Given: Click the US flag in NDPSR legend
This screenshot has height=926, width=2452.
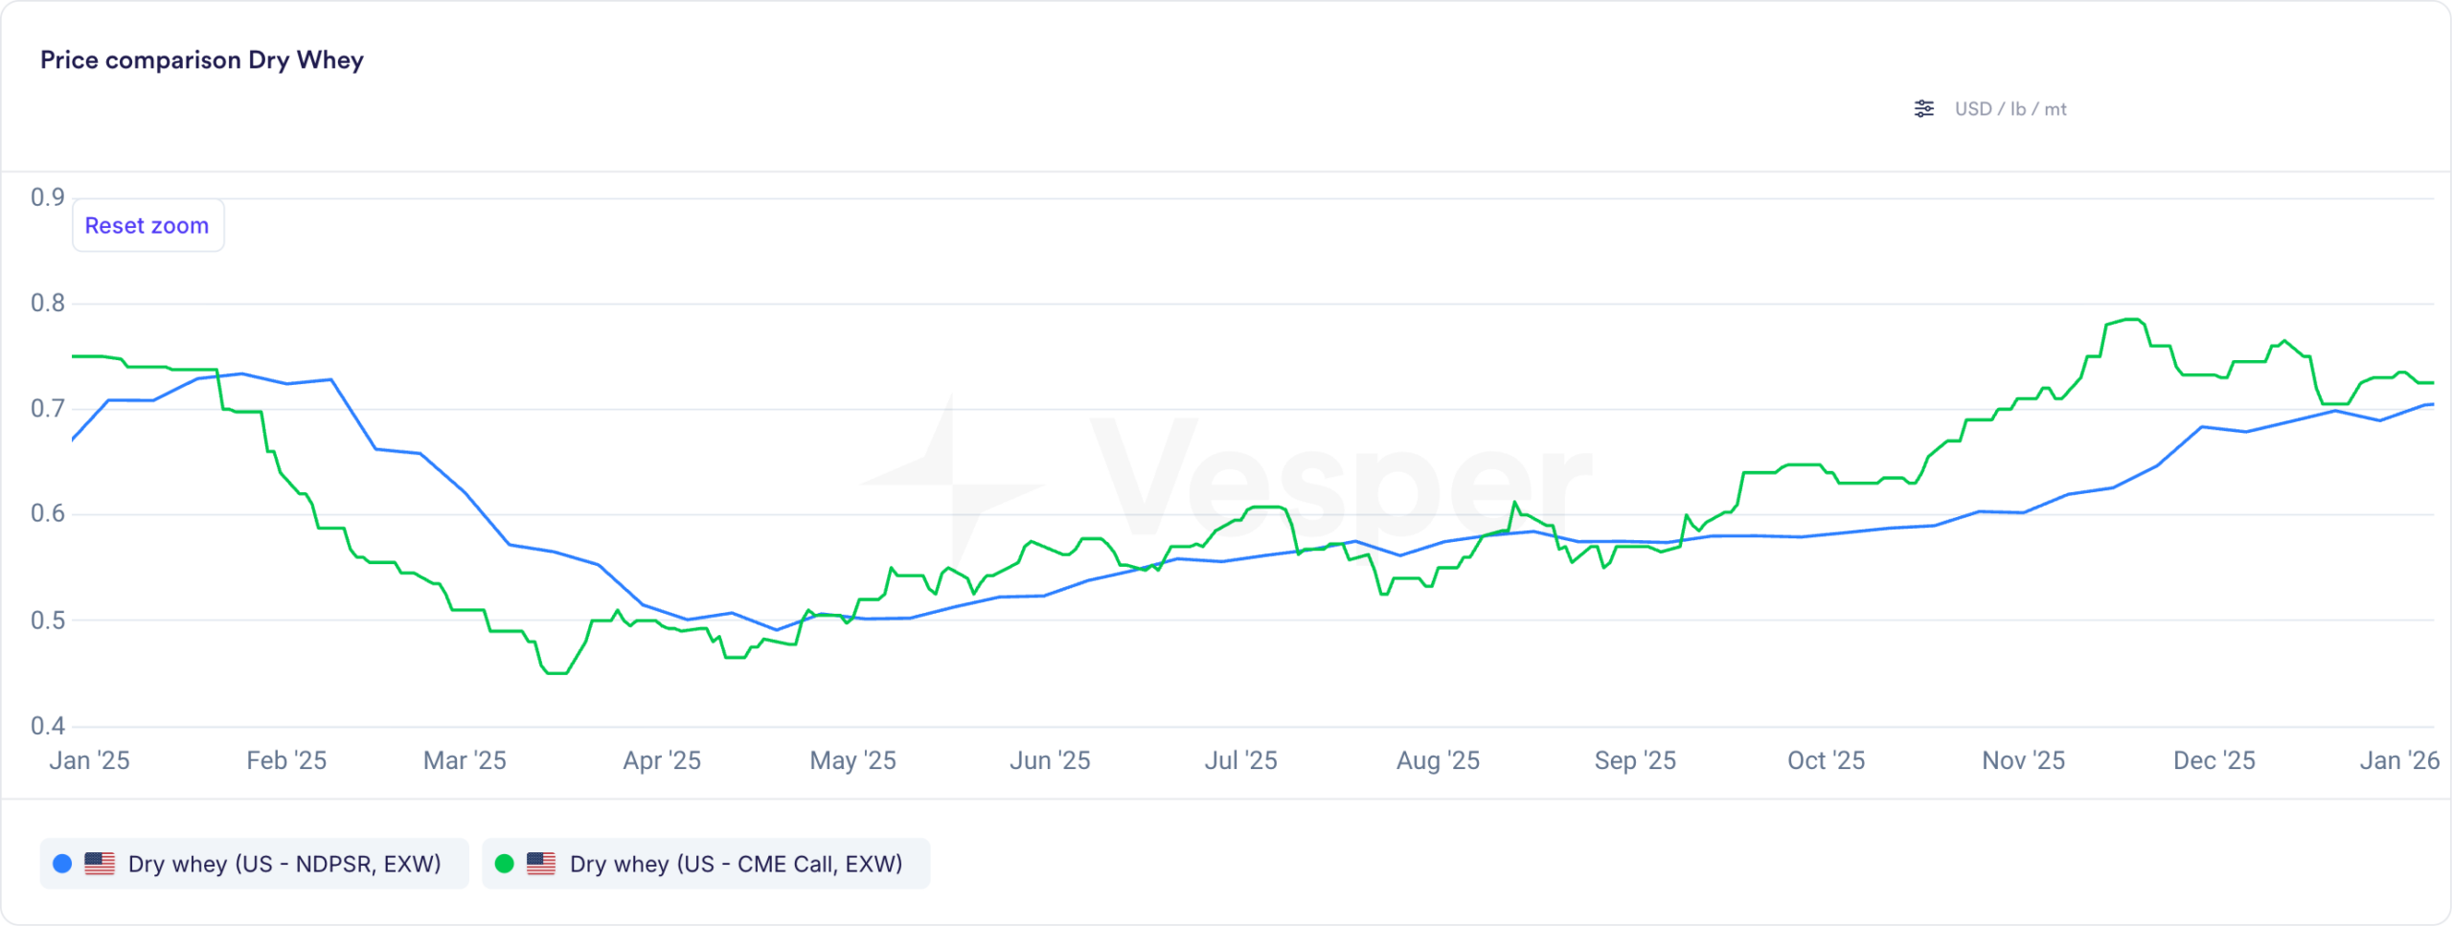Looking at the screenshot, I should [x=100, y=864].
